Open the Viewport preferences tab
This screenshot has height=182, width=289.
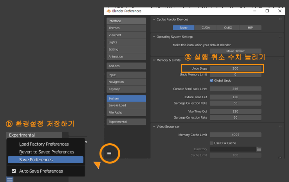(126, 35)
